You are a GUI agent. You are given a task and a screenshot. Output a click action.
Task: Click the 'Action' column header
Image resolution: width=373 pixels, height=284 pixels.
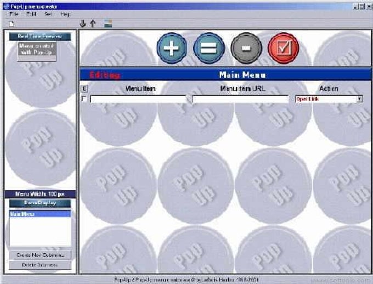pos(329,88)
